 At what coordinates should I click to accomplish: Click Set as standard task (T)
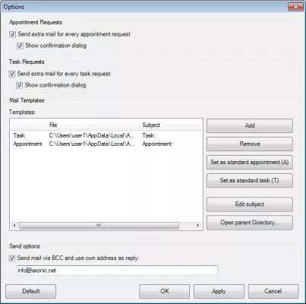(x=250, y=180)
